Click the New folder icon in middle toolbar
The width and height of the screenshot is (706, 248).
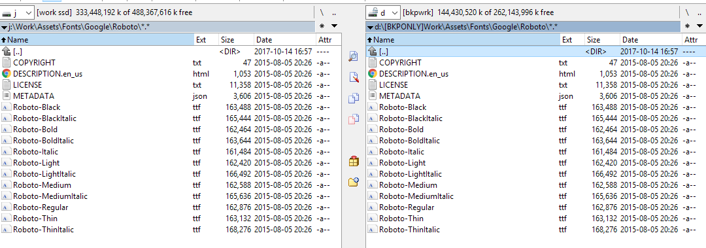tap(354, 182)
